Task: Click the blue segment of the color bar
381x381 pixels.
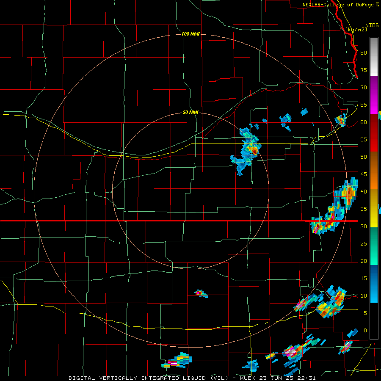Action: [374, 284]
